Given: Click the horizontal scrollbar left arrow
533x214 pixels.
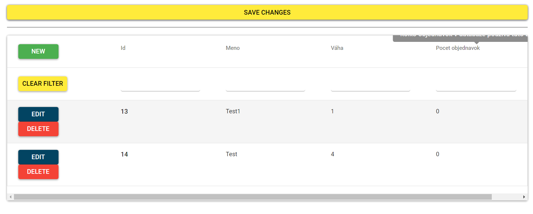Looking at the screenshot, I should tap(11, 197).
